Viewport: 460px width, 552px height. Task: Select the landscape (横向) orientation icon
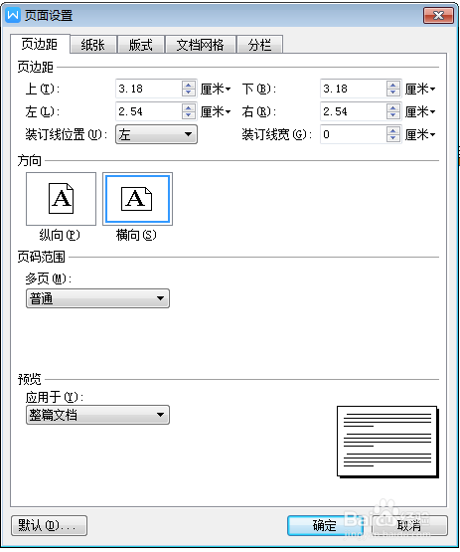tap(137, 199)
